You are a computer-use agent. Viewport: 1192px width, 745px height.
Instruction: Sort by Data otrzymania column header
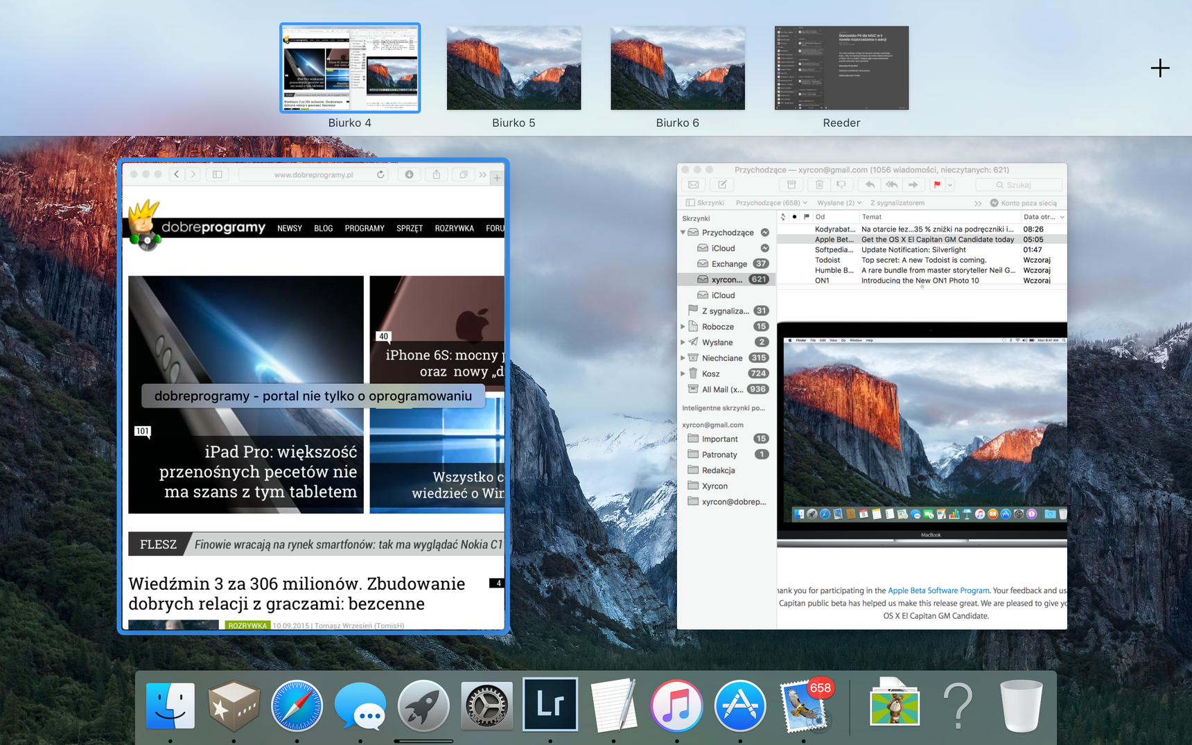click(x=1043, y=217)
